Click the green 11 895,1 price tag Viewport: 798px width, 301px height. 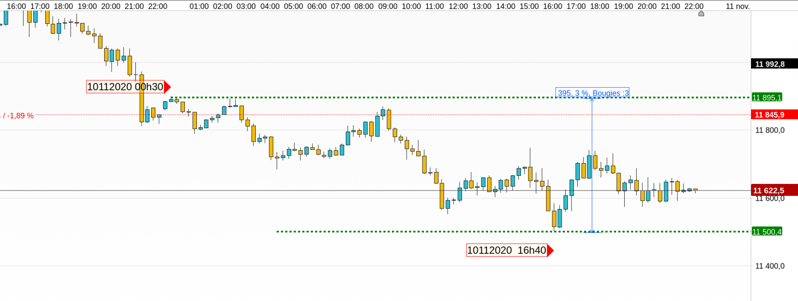[x=767, y=97]
